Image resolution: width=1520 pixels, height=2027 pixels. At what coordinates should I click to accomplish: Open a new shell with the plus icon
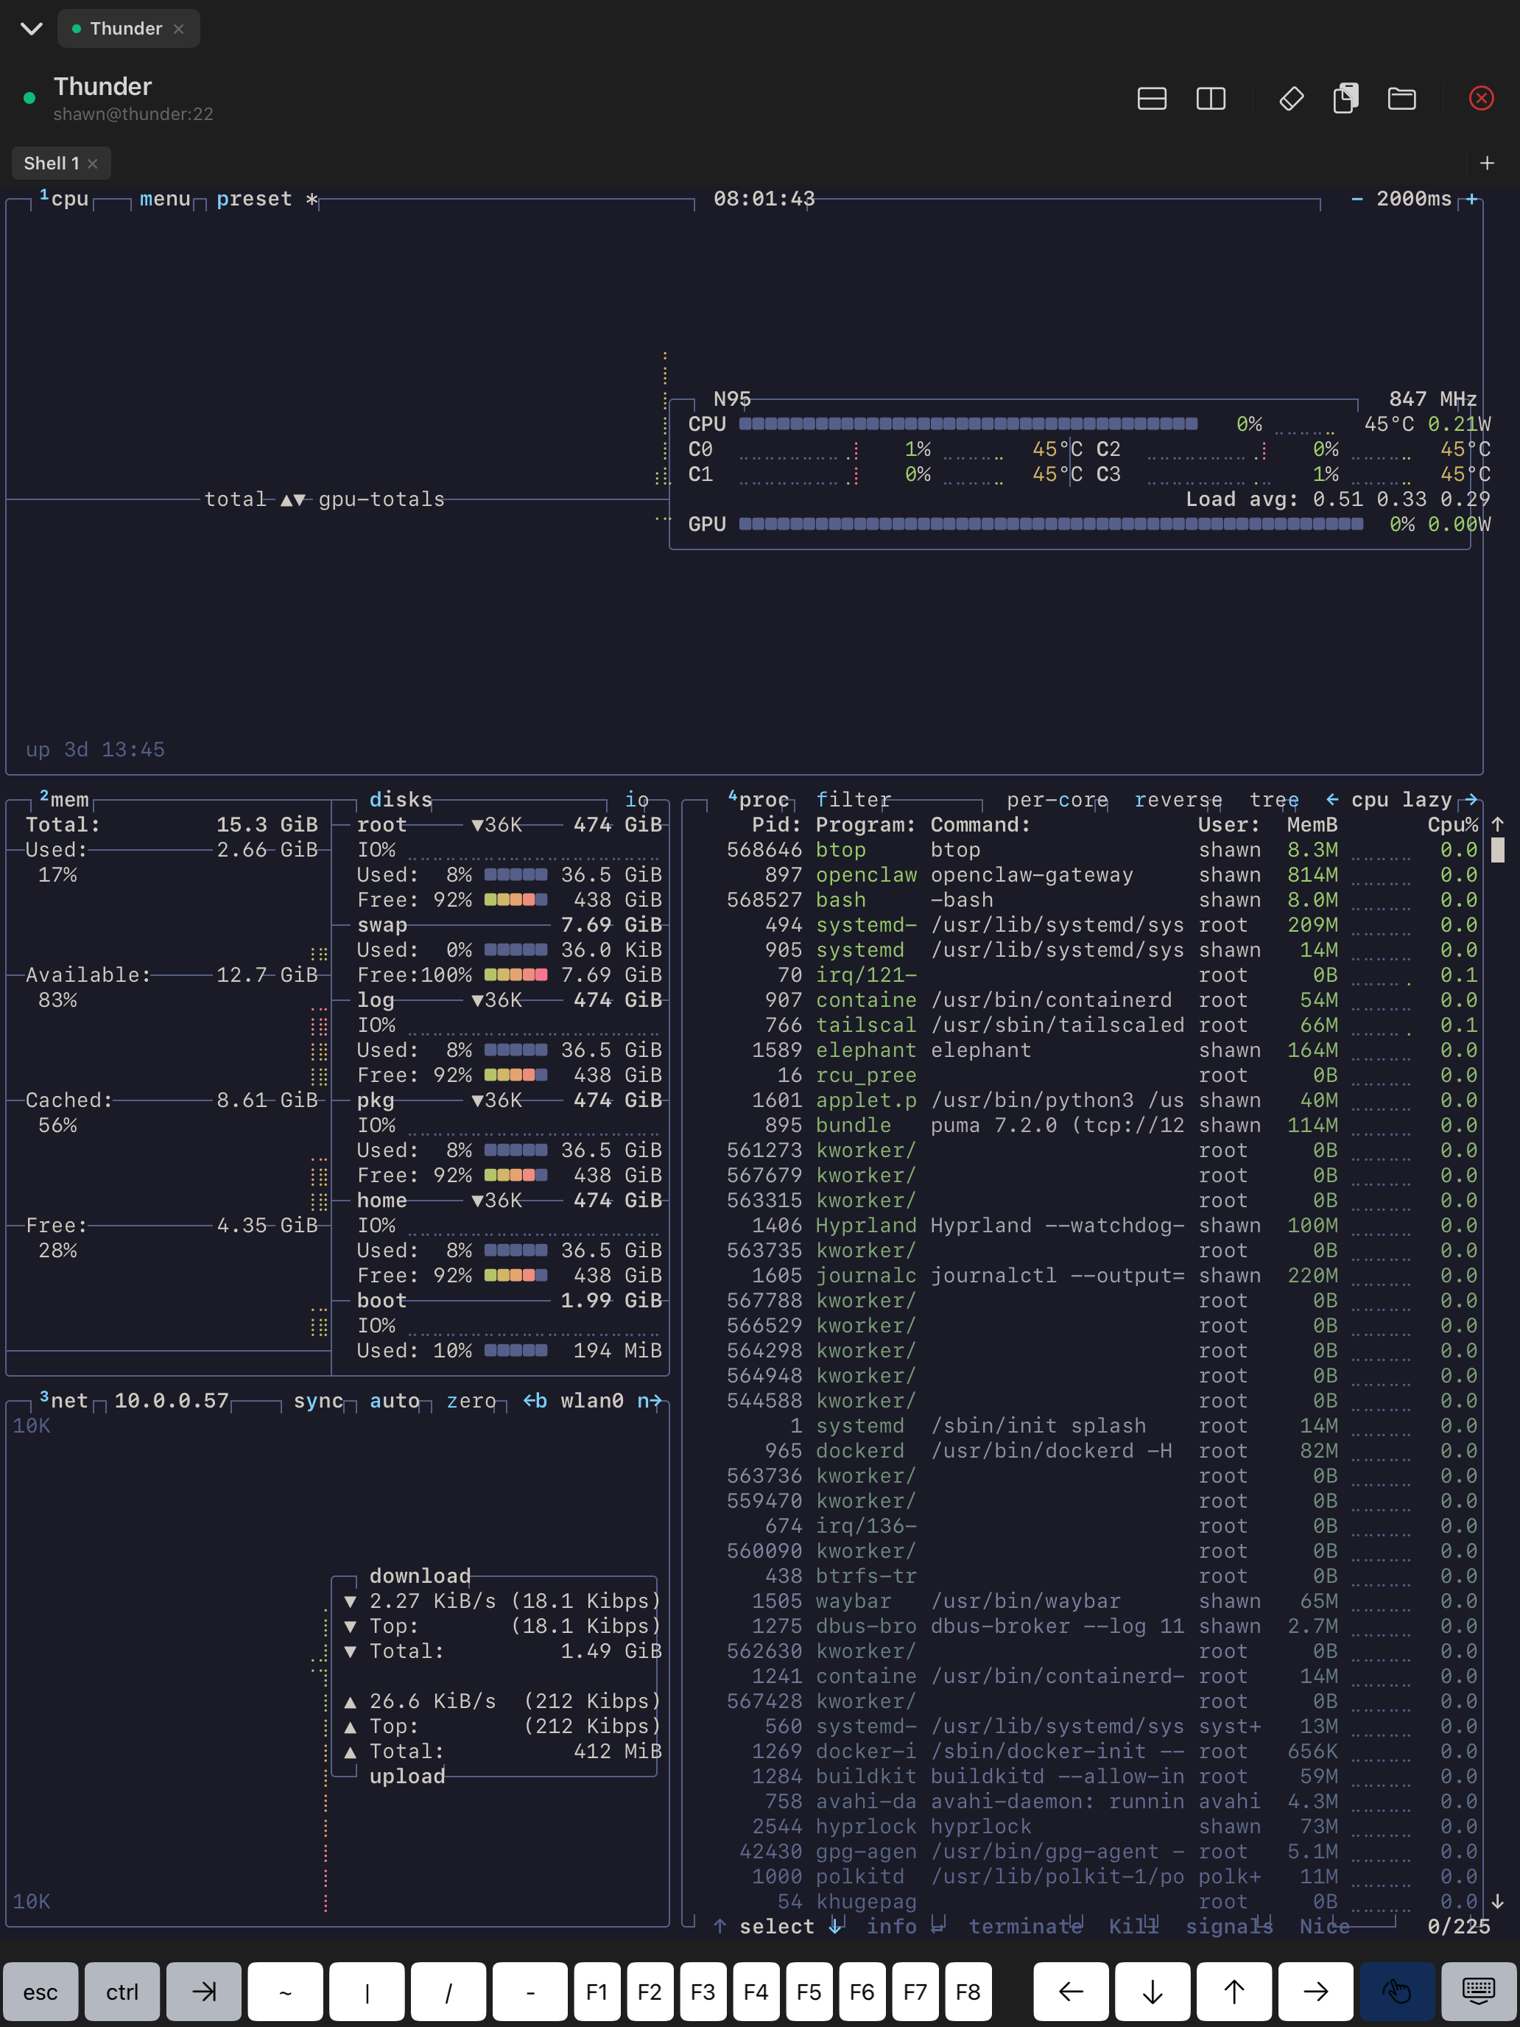(1487, 162)
